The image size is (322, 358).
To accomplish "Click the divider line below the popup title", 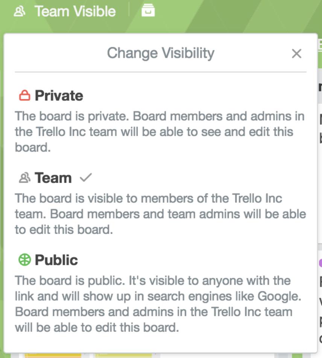I will pyautogui.click(x=161, y=70).
